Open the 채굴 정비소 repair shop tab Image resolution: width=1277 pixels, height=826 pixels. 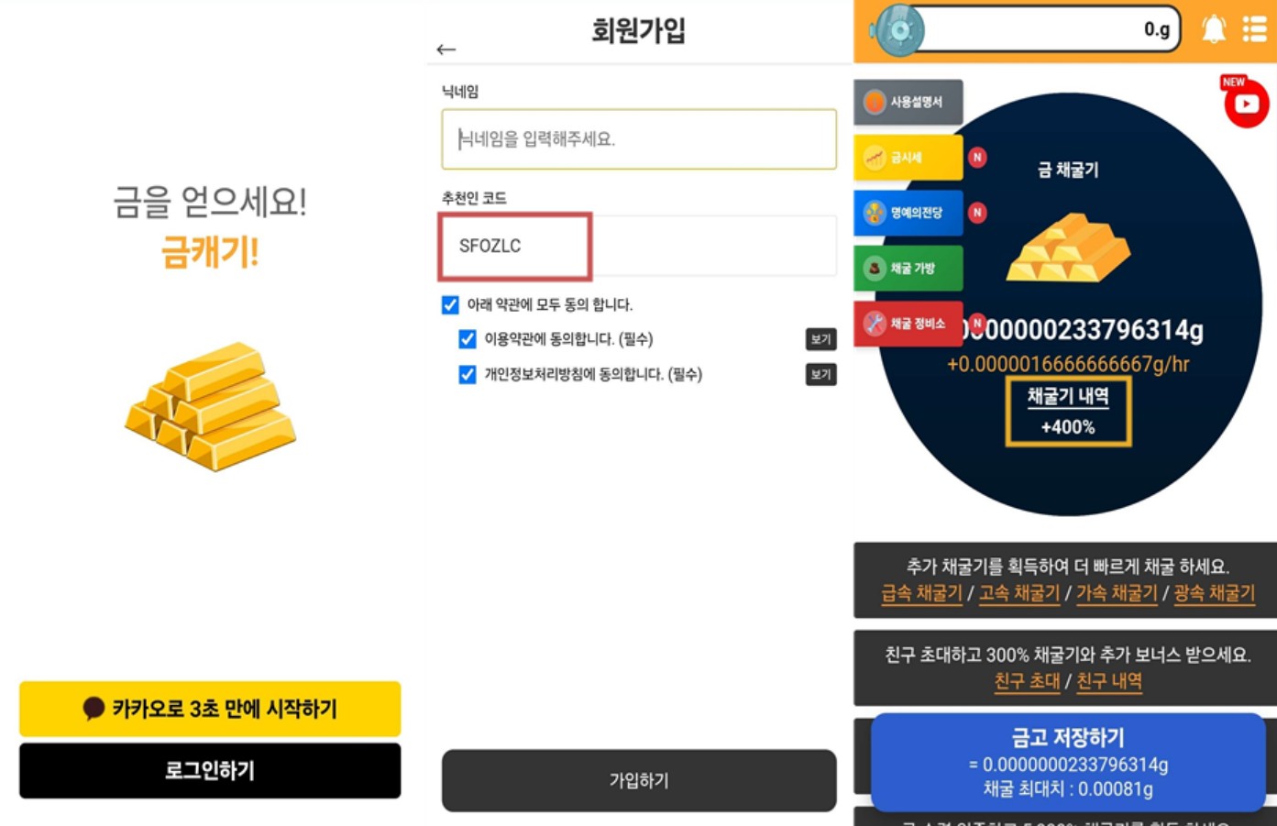click(908, 324)
